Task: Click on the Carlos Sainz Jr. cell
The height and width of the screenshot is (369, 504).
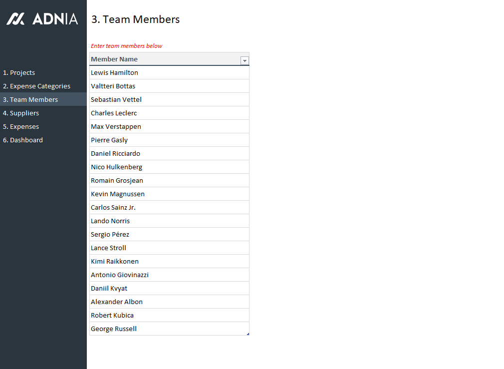Action: (113, 208)
